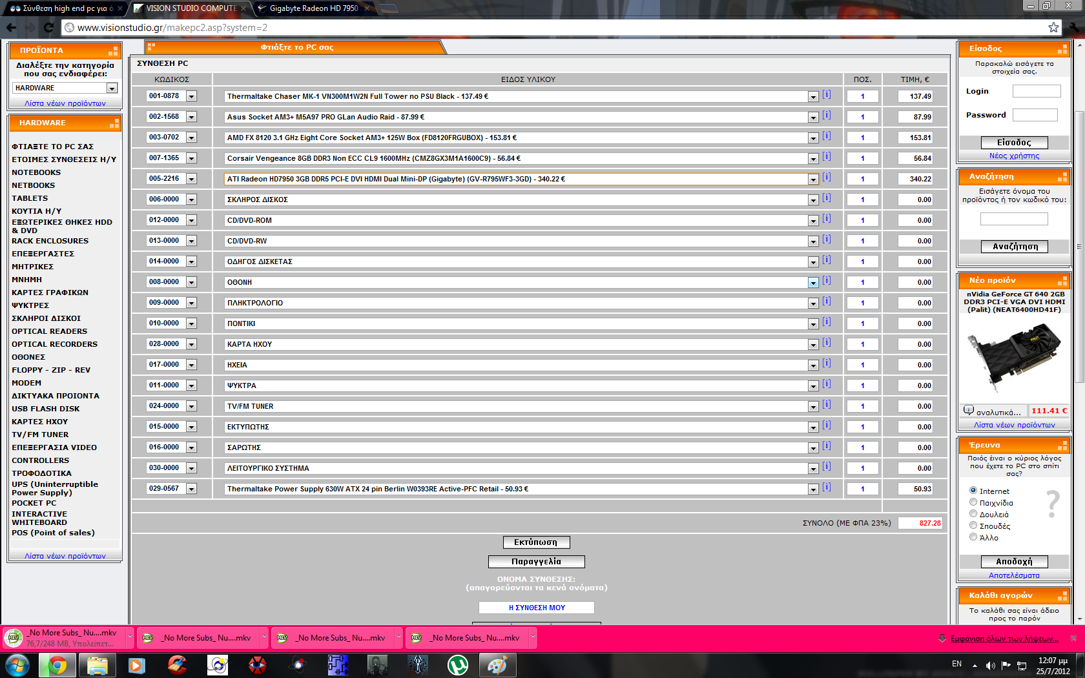Open ΚΑΡΤΕΣ ΓΡΑΦΙΚΩΝ category

tap(50, 293)
